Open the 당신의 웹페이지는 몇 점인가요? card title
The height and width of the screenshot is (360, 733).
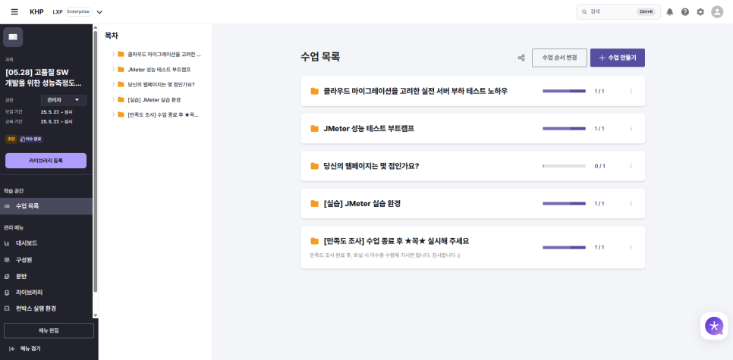point(371,166)
